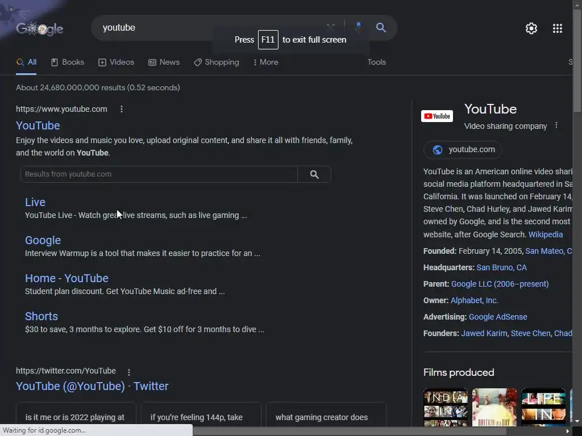Open the Live sitelink
The width and height of the screenshot is (582, 436).
[35, 202]
